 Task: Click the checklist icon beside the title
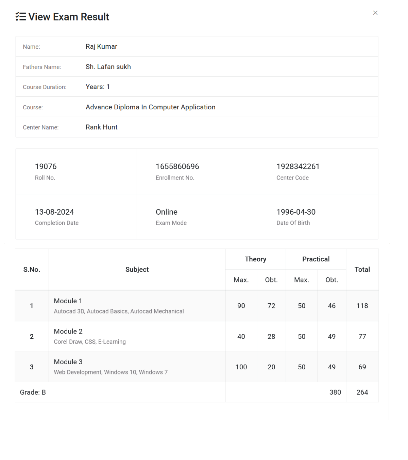[x=21, y=17]
